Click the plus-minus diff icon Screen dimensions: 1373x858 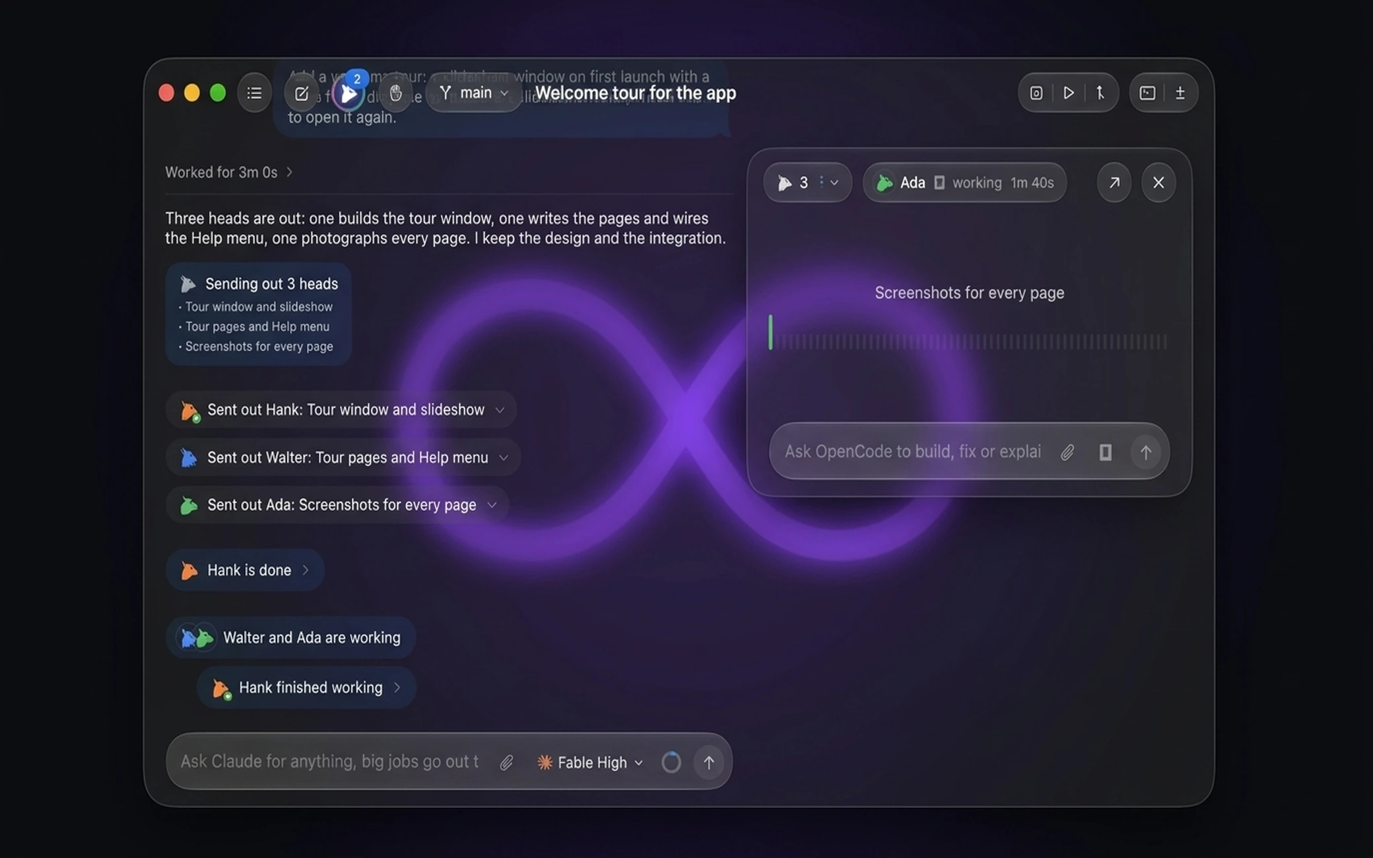click(1180, 93)
